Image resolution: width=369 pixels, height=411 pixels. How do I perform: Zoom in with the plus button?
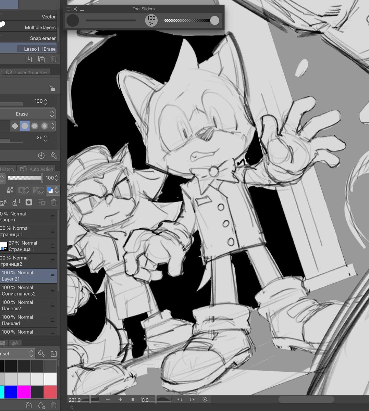tap(120, 399)
